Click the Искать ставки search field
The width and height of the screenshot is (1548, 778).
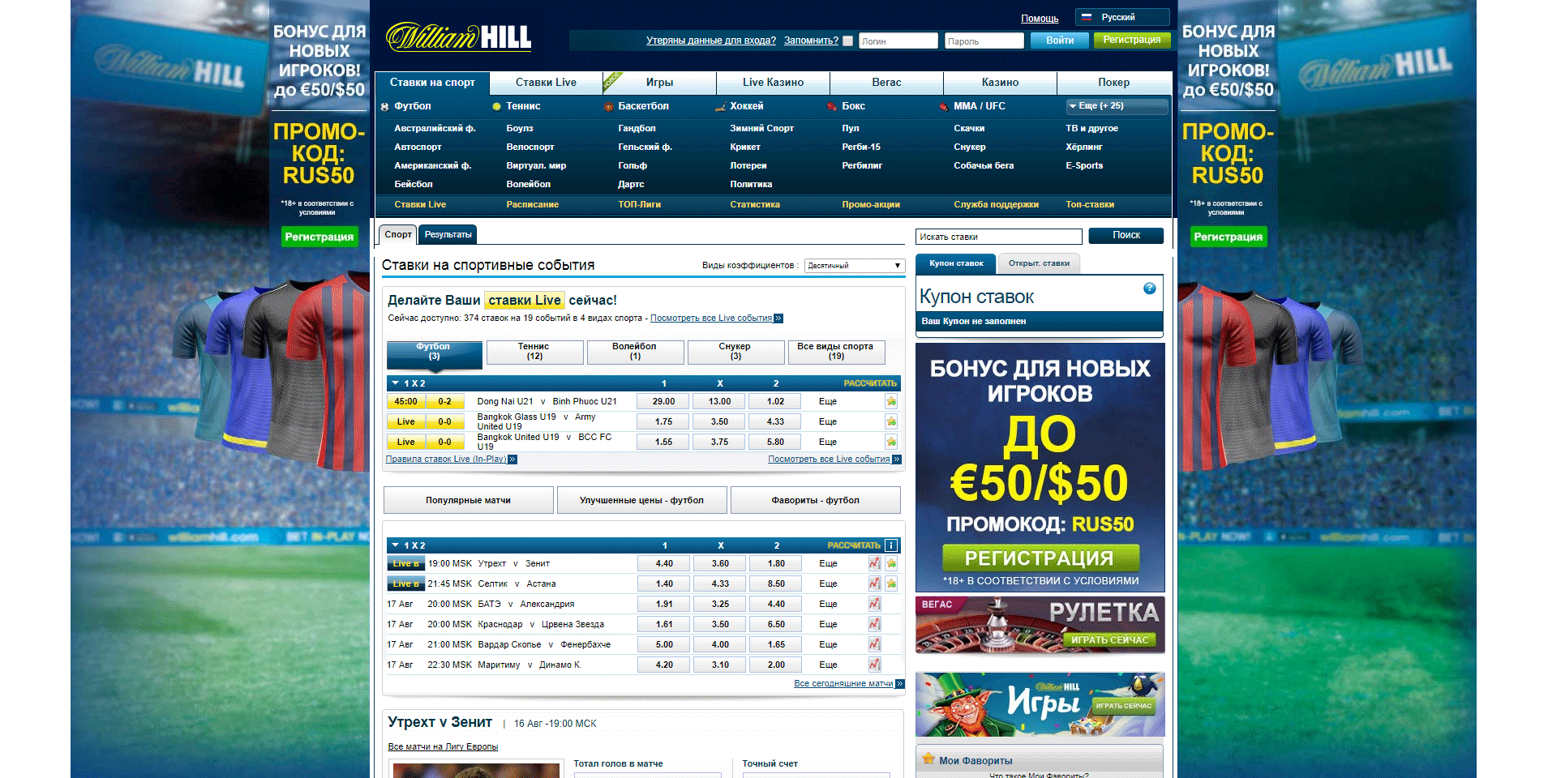[999, 237]
